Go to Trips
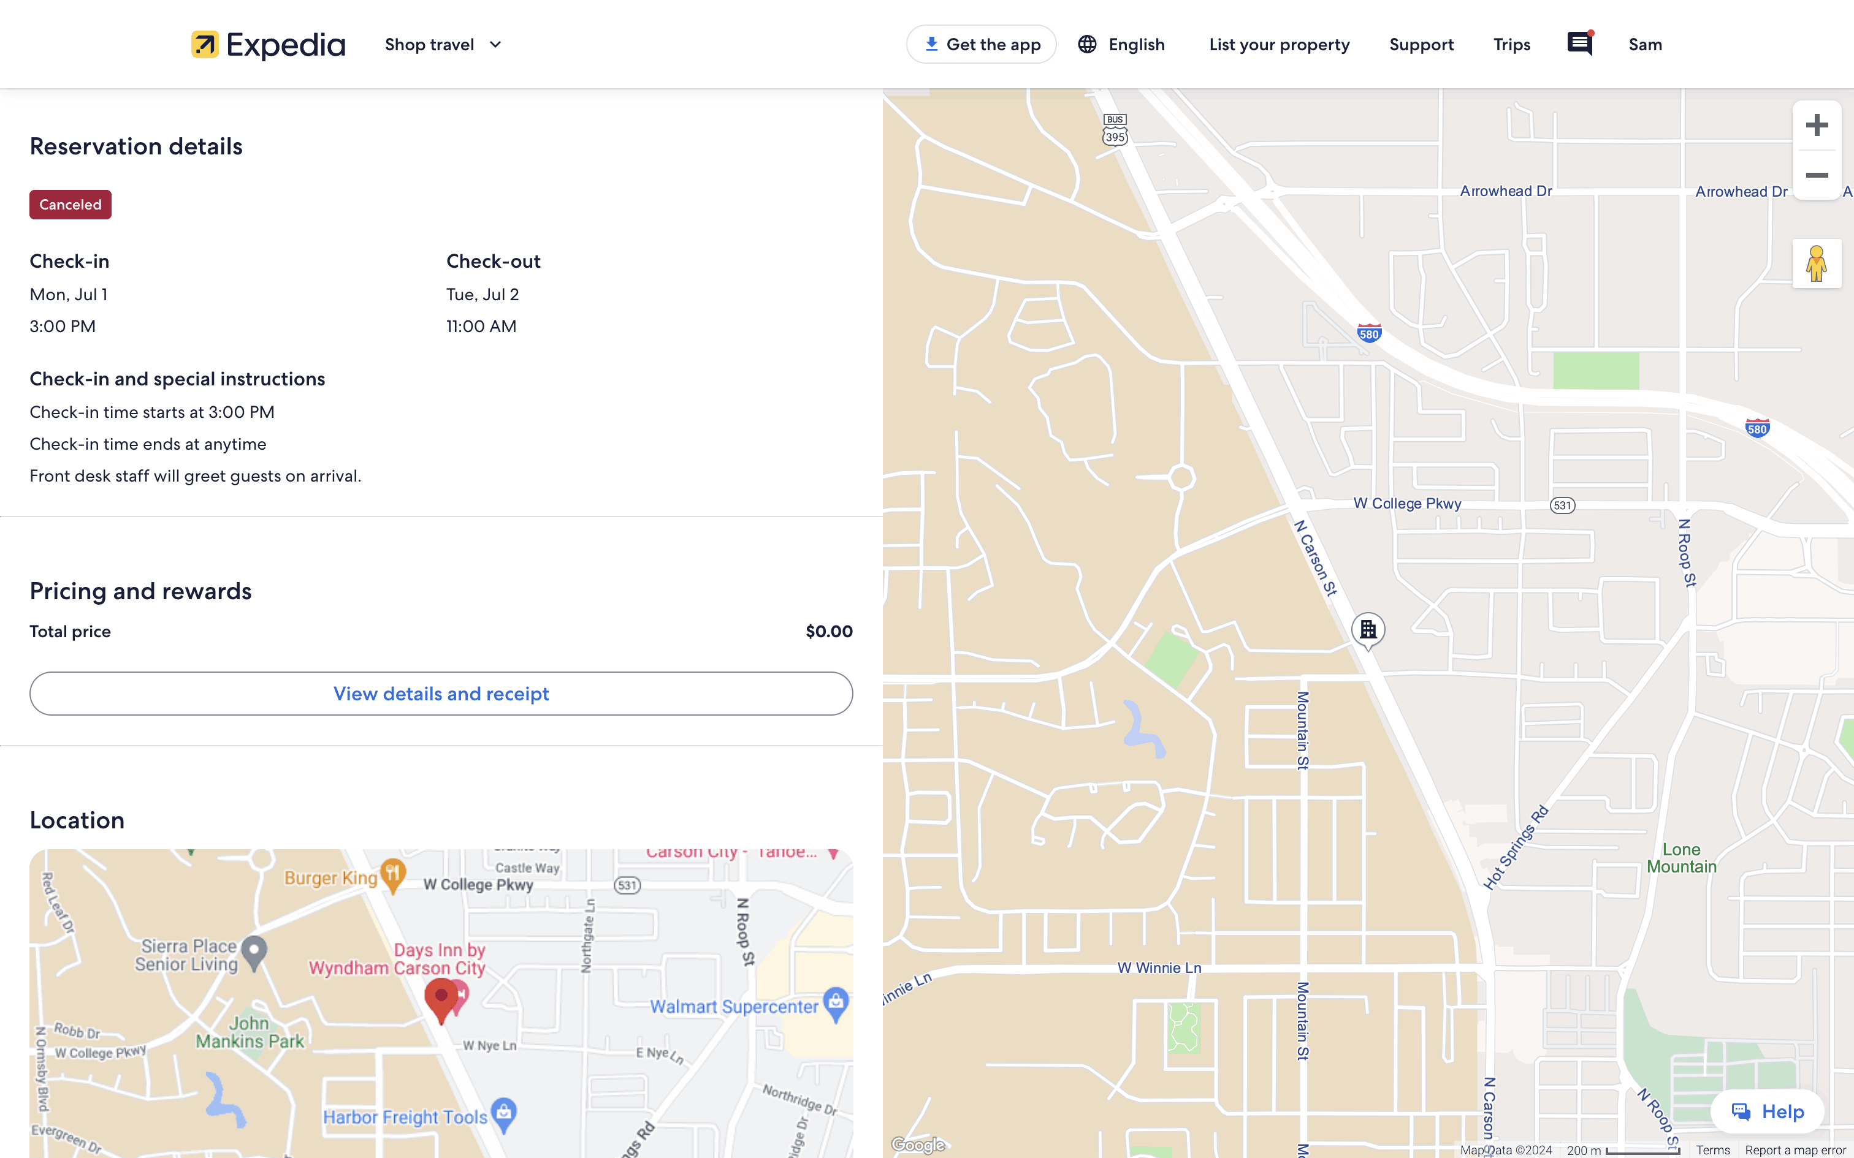The width and height of the screenshot is (1854, 1158). [x=1511, y=44]
